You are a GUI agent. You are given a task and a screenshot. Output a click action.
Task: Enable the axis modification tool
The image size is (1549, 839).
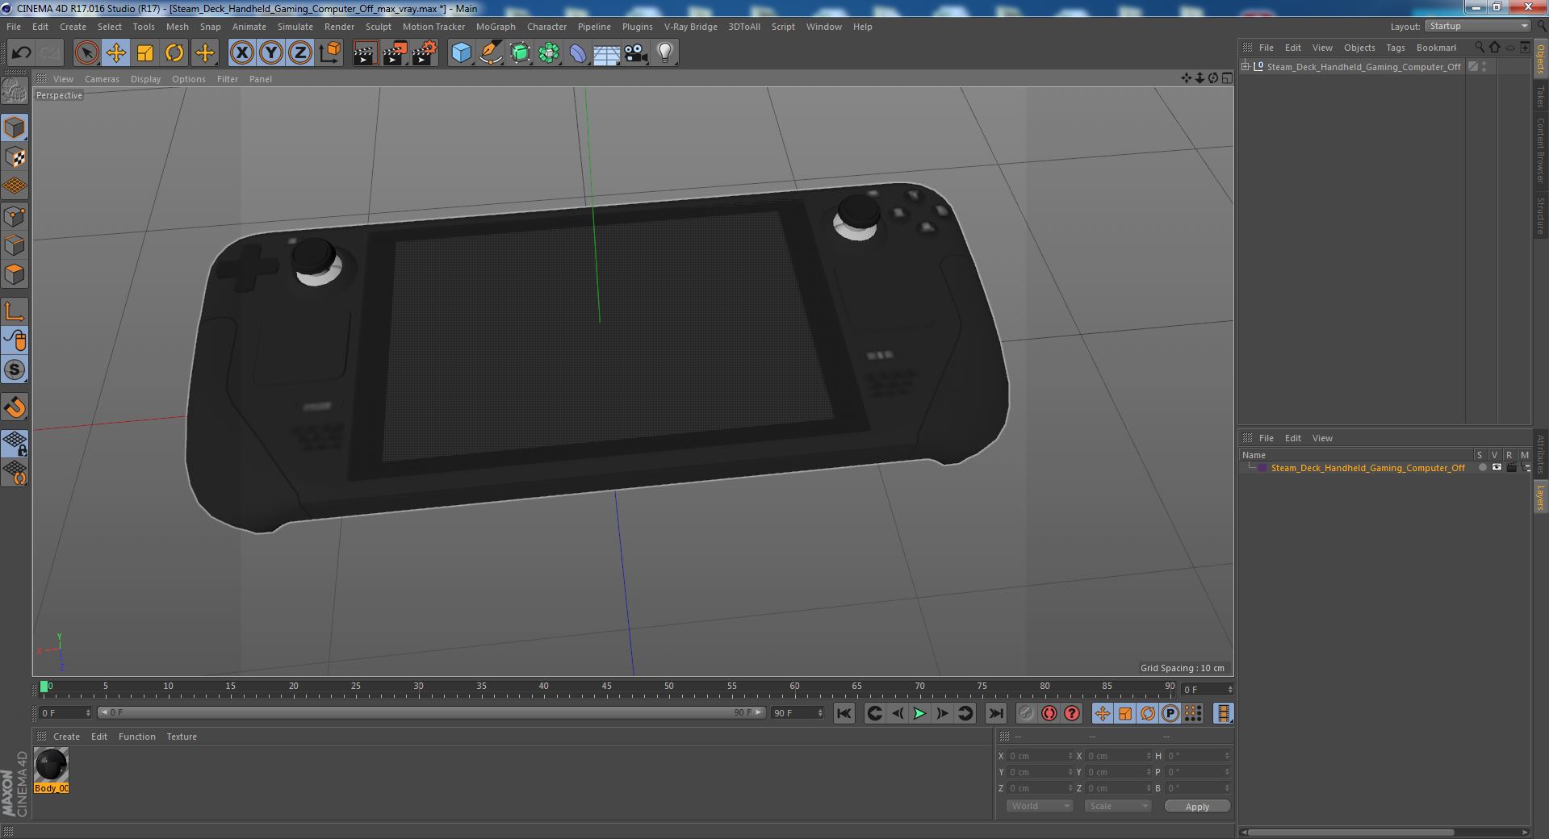(x=15, y=311)
